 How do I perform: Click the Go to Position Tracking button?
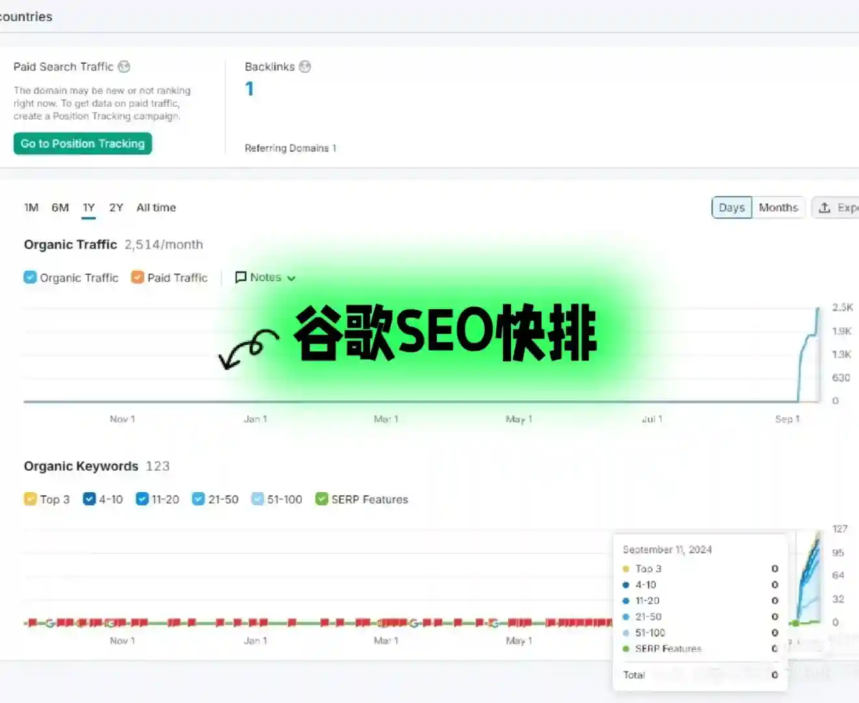(82, 143)
